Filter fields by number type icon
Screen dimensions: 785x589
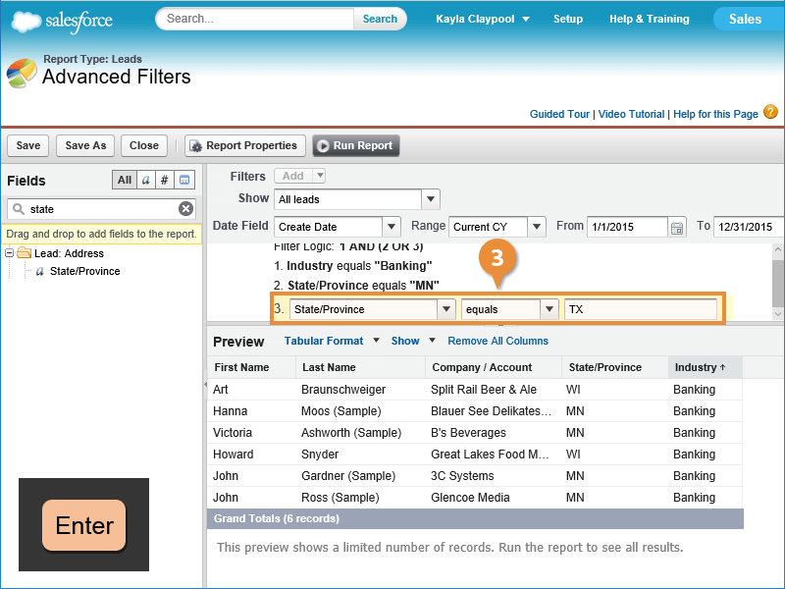(x=165, y=180)
